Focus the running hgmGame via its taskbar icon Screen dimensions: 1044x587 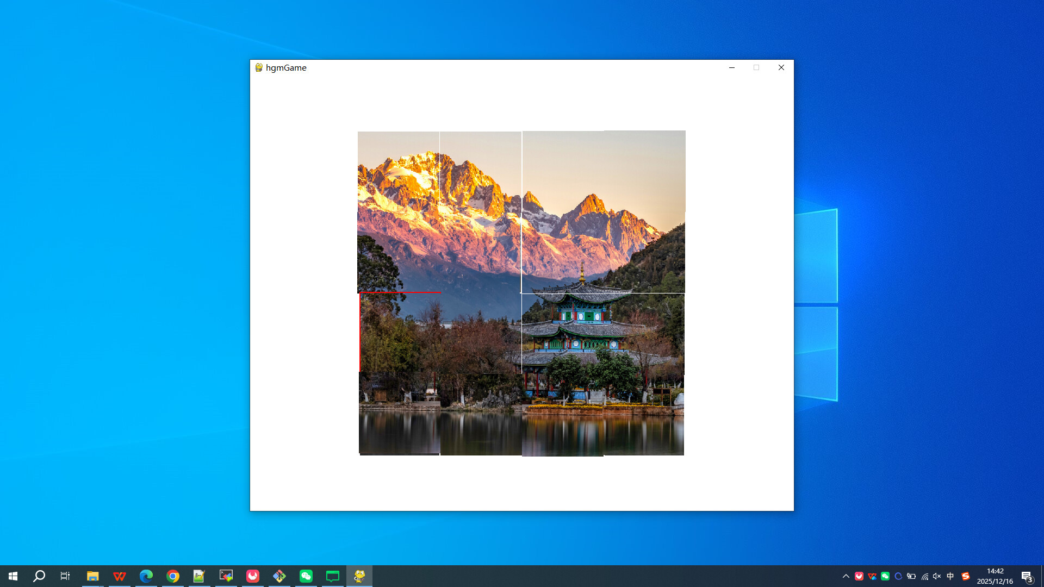pos(359,576)
